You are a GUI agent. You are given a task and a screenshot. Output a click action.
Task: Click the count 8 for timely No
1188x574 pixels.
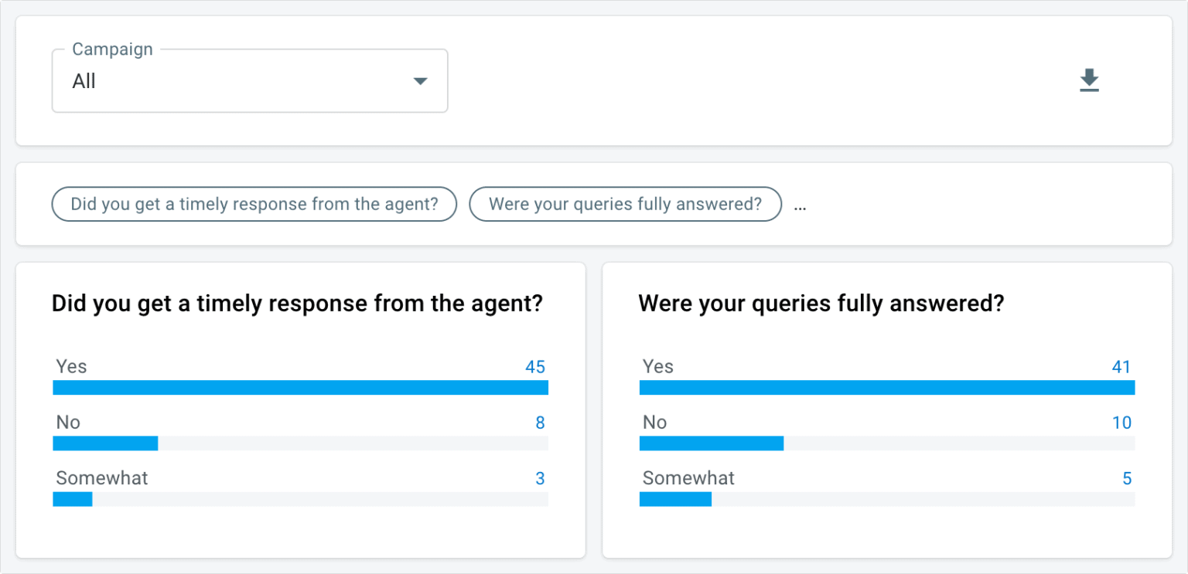pyautogui.click(x=540, y=423)
